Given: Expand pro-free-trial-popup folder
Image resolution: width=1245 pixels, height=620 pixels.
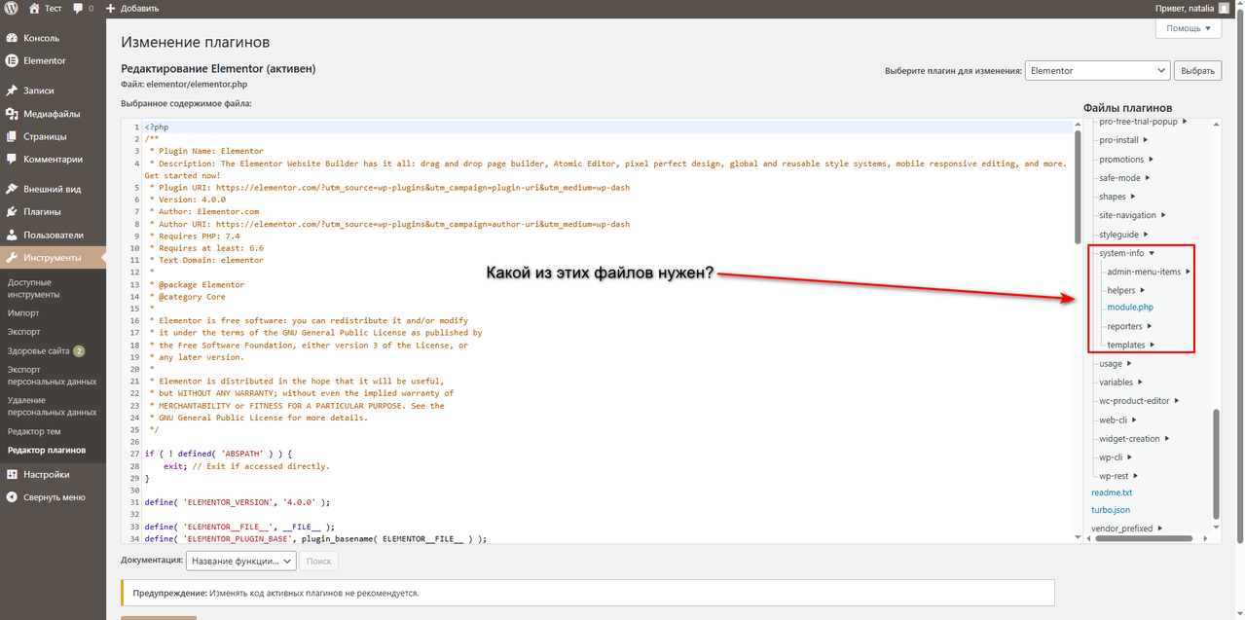Looking at the screenshot, I should [1142, 122].
